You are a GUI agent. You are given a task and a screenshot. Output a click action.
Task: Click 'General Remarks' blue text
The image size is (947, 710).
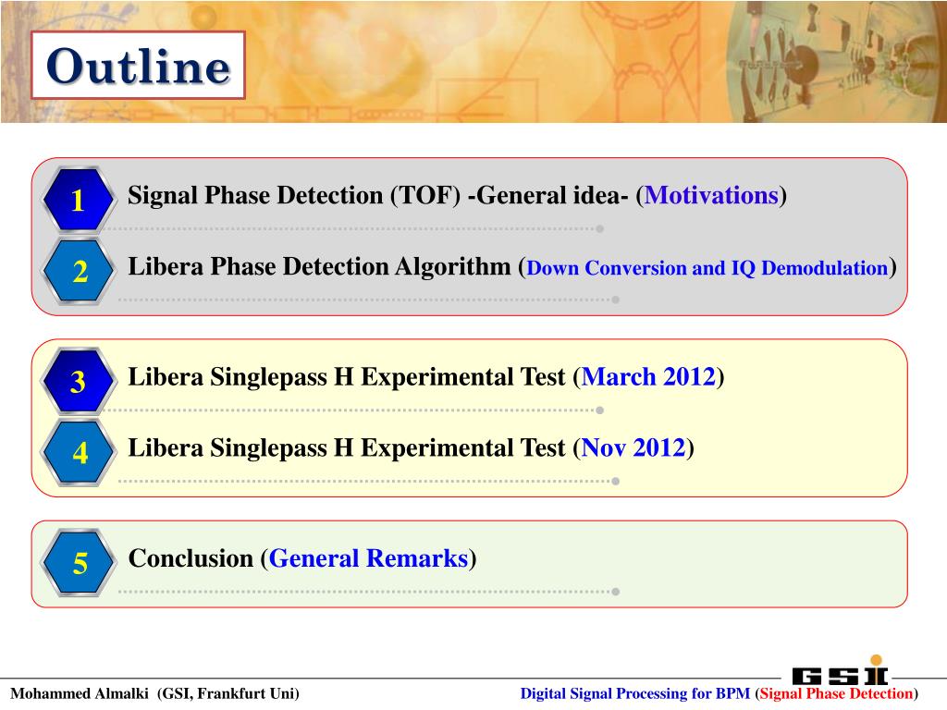click(x=368, y=558)
